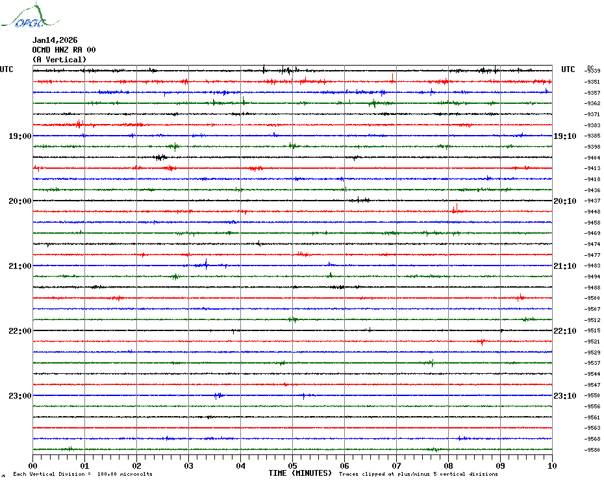Click the '02' minute axis label
The image size is (604, 483).
(137, 465)
